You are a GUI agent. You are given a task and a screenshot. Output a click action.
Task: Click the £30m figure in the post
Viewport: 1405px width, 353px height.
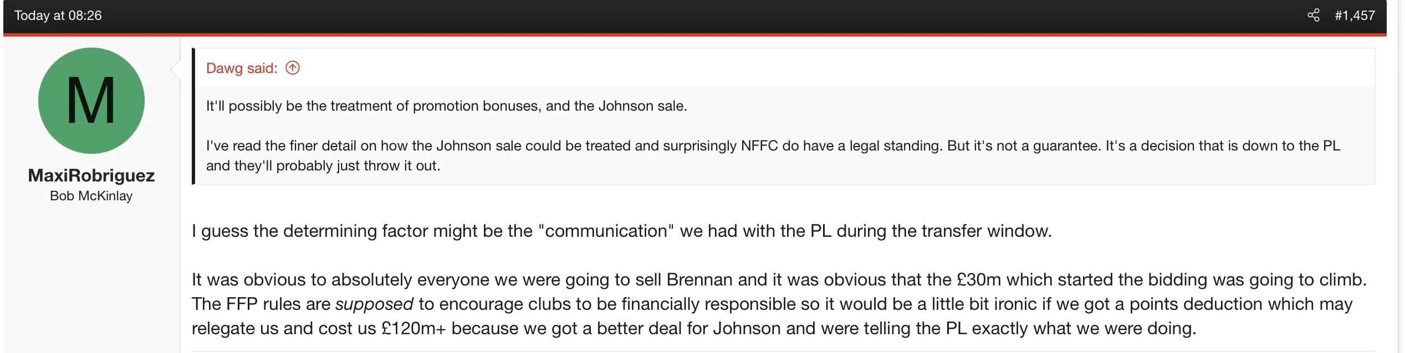[979, 279]
